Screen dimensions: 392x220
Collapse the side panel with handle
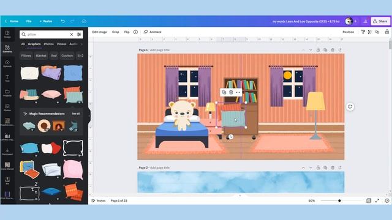[x=89, y=116]
